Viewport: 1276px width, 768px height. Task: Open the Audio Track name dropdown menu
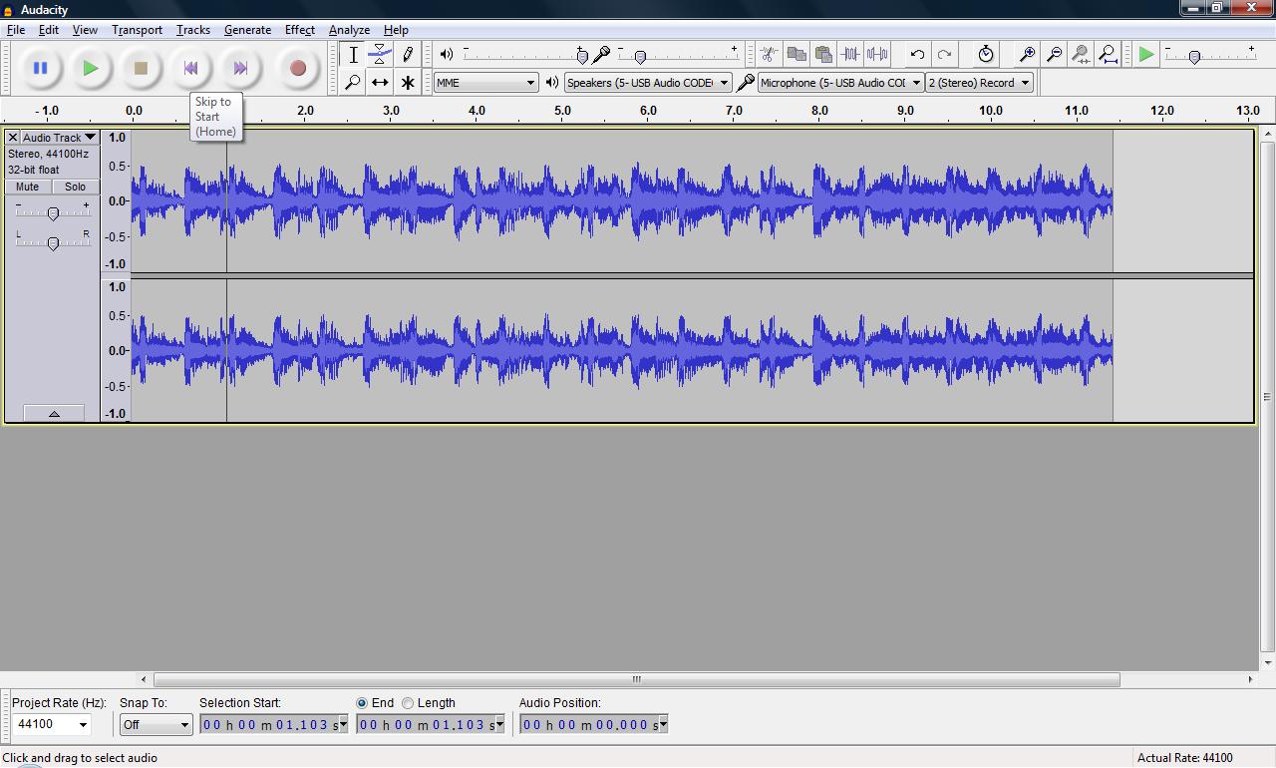click(x=59, y=138)
